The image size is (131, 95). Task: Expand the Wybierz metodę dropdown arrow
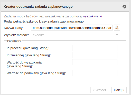(117, 35)
